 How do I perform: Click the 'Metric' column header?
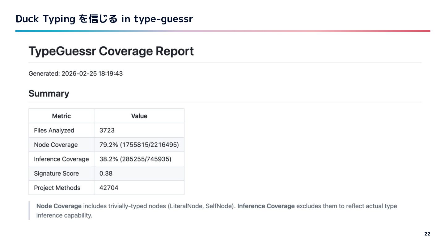click(x=61, y=116)
